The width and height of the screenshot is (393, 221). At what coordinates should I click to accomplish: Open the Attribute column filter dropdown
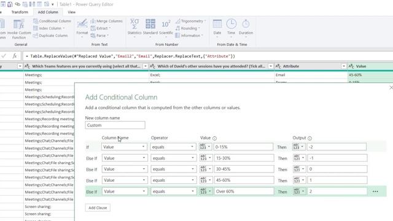tap(344, 66)
